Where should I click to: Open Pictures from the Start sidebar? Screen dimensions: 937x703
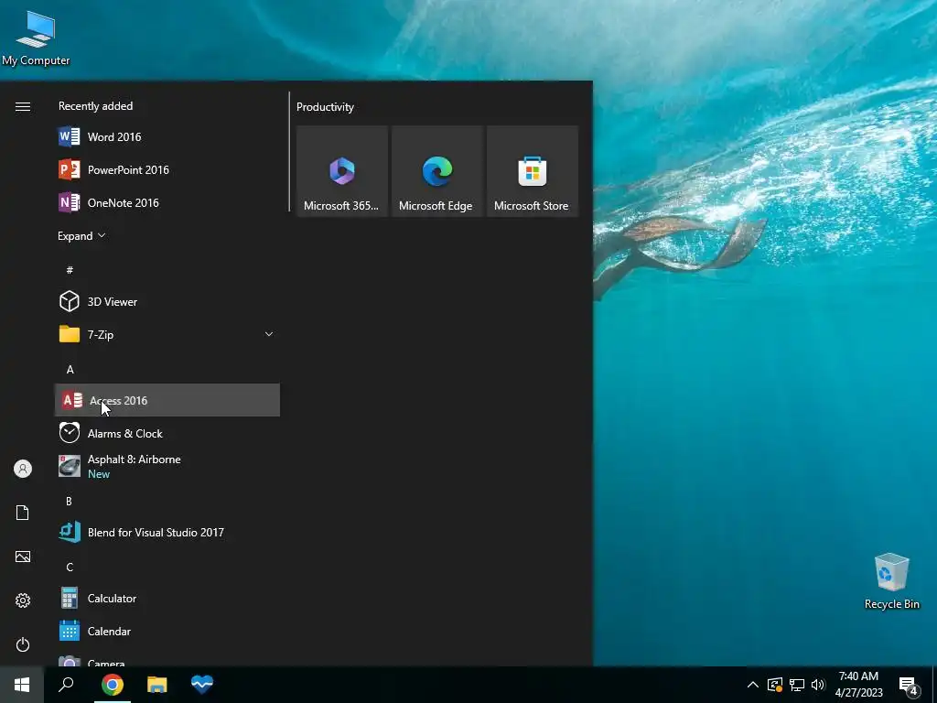click(x=23, y=557)
